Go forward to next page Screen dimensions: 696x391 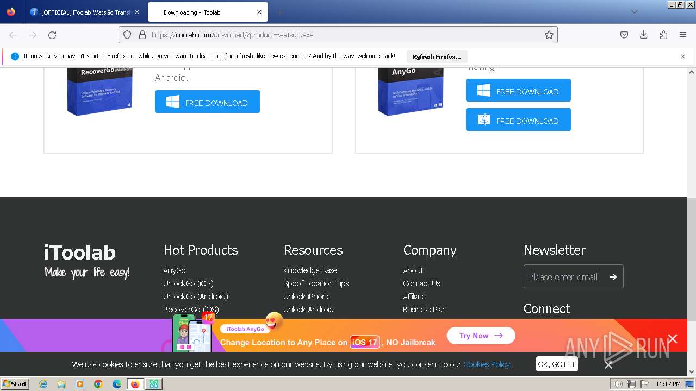tap(33, 35)
